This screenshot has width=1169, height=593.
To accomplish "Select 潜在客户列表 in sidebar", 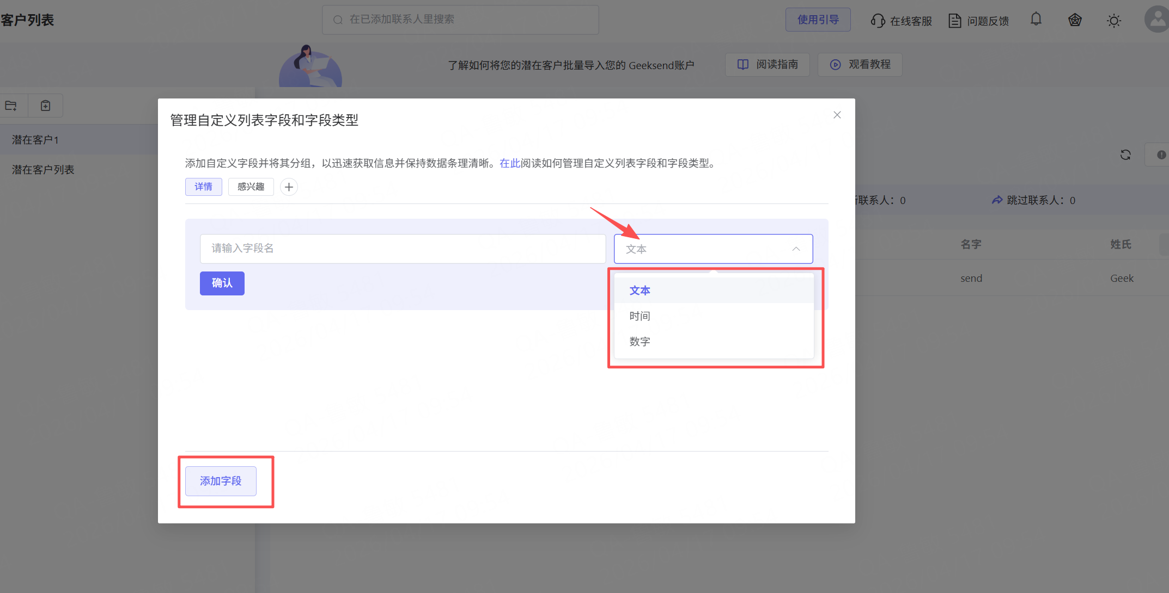I will click(x=43, y=170).
